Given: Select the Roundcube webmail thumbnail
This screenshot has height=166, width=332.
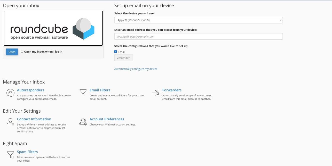Looking at the screenshot, I should (x=53, y=28).
